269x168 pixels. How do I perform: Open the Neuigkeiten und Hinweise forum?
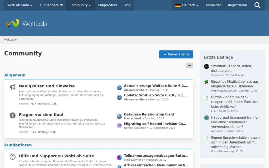pos(47,86)
